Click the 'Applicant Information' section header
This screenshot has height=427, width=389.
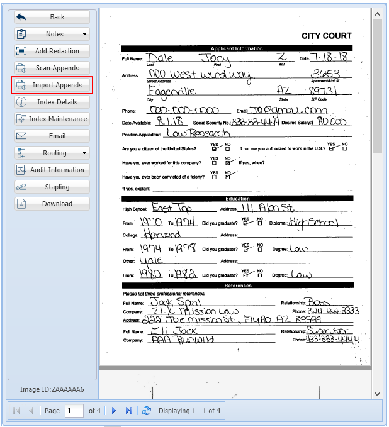pos(237,48)
